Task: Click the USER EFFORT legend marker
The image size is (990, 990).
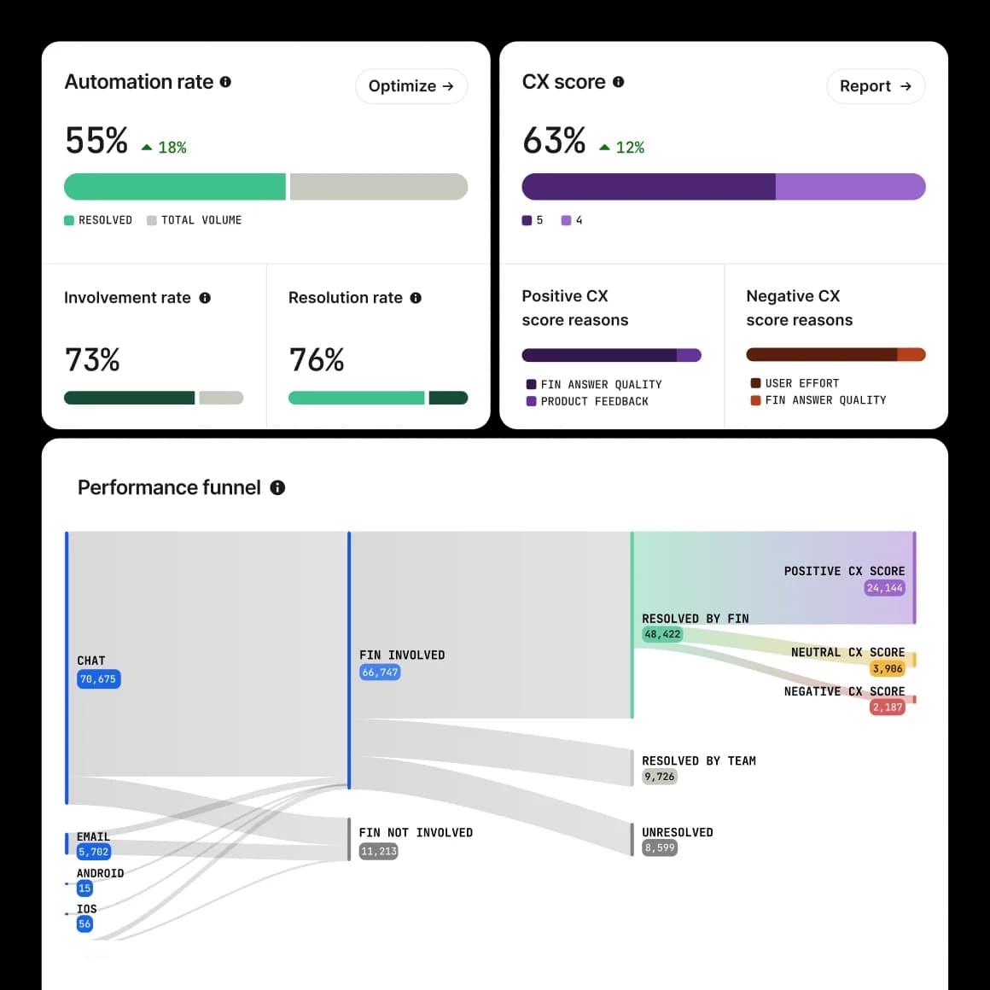Action: pyautogui.click(x=754, y=383)
